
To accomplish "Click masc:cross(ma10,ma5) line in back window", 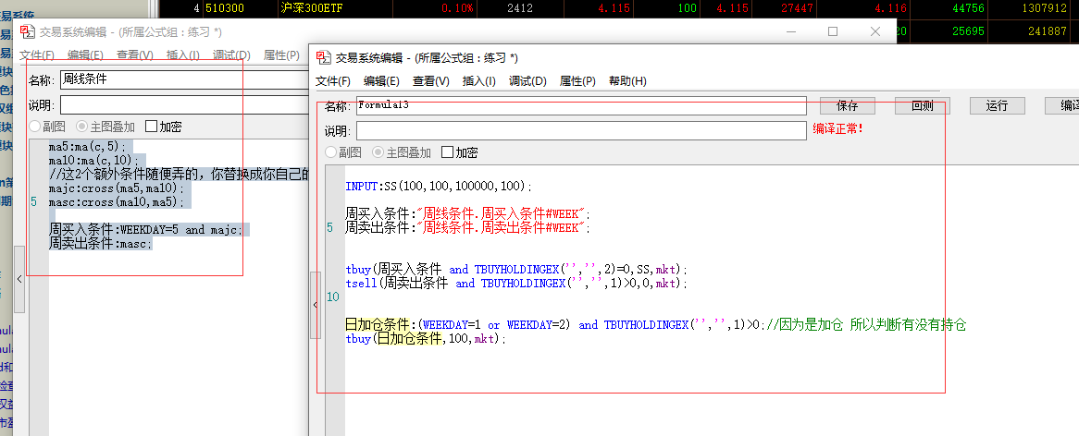I will [117, 202].
